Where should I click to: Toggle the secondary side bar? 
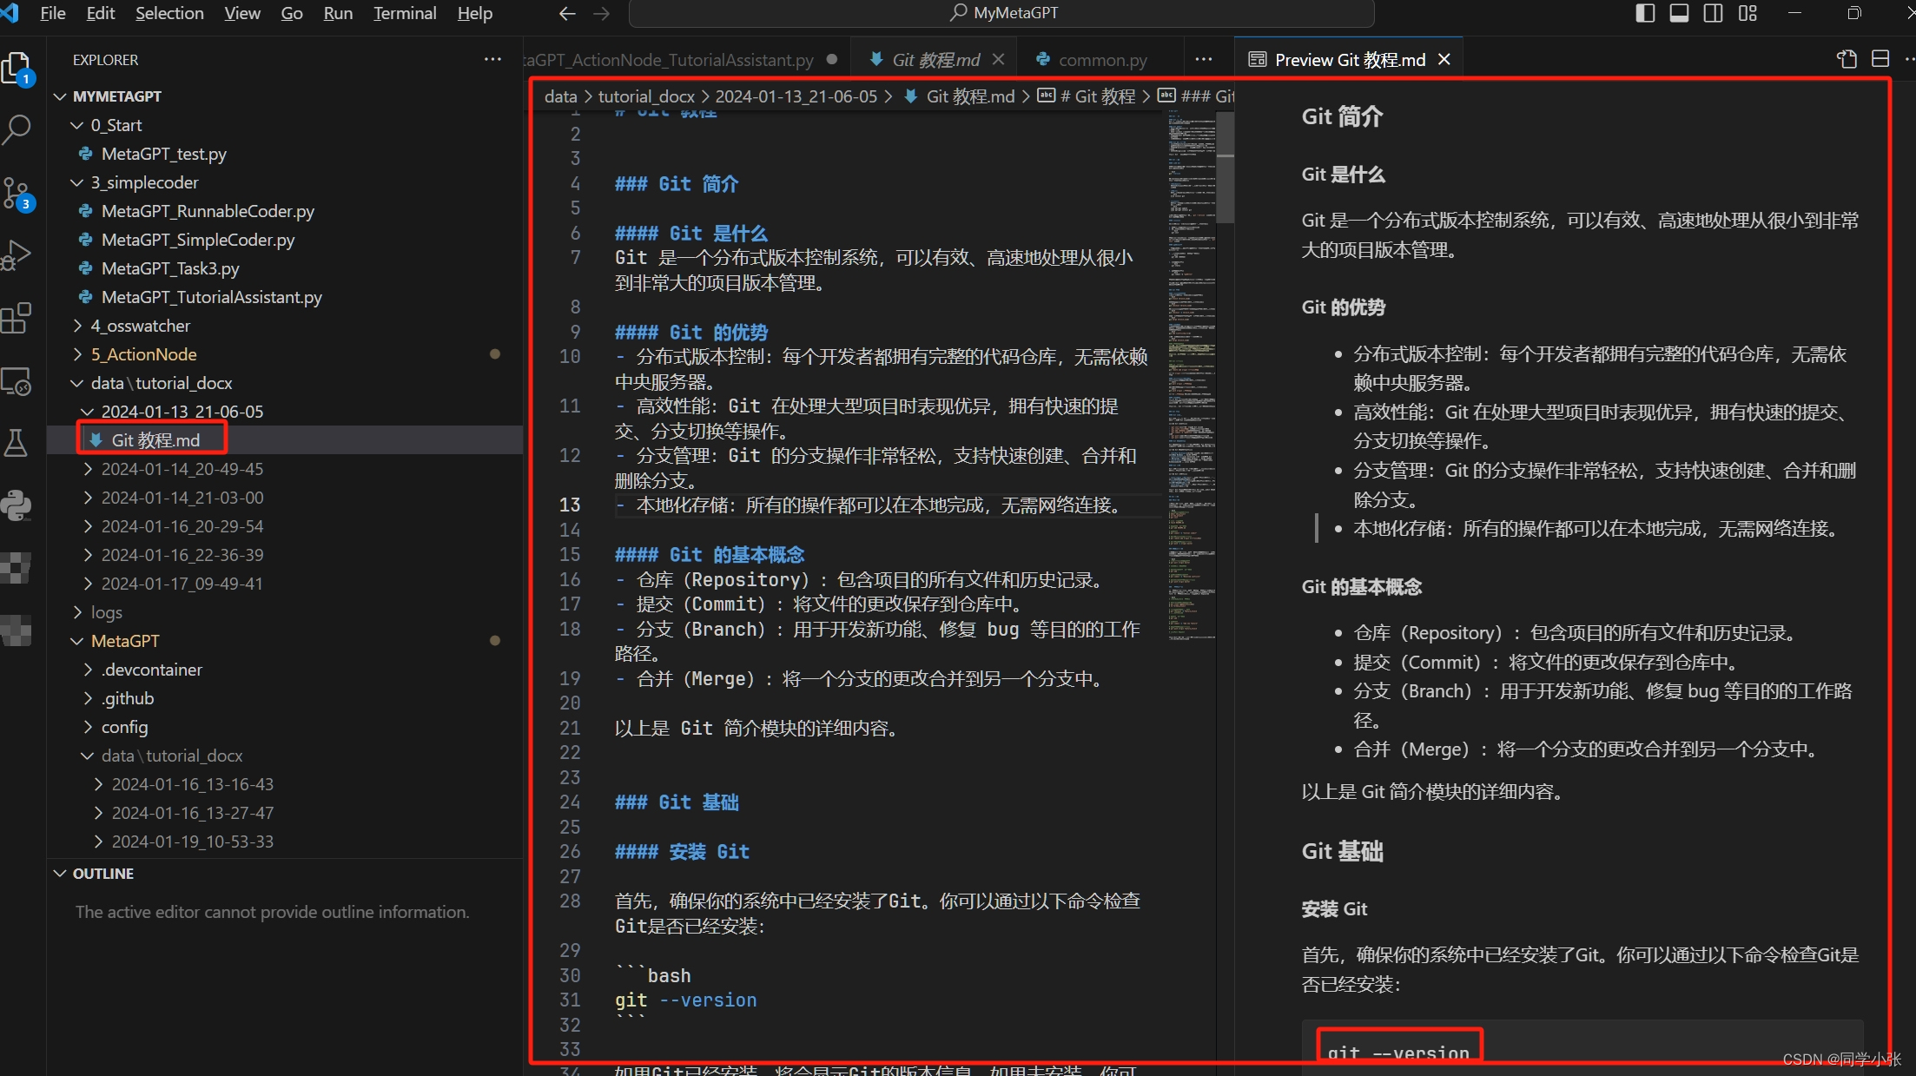coord(1713,13)
